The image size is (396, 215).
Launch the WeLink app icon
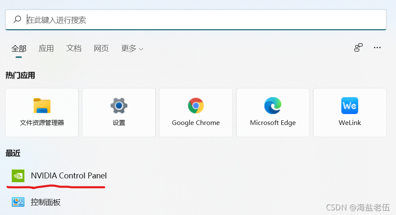pyautogui.click(x=350, y=106)
